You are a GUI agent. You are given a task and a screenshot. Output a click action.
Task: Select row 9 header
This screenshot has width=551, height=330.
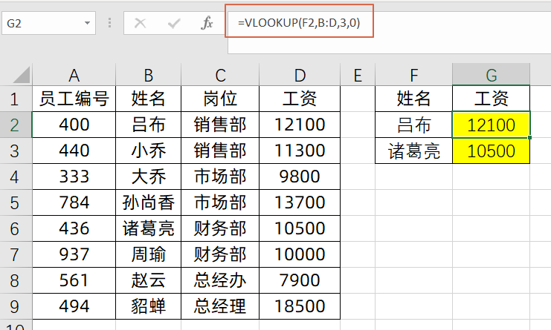pos(16,306)
